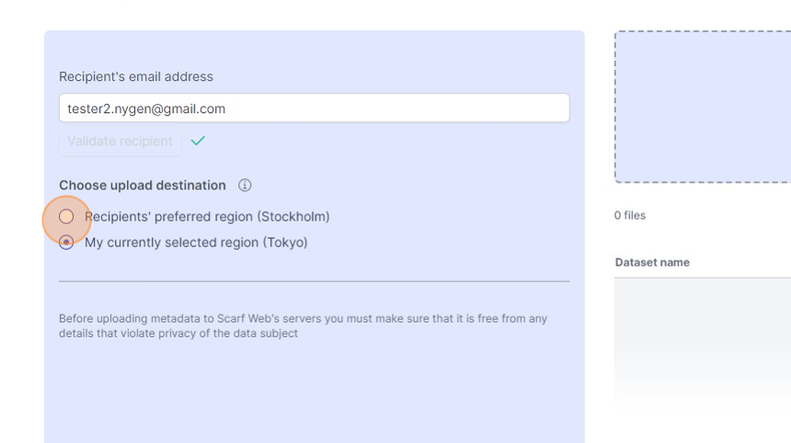Select the Stockholm preferred region radio button
The height and width of the screenshot is (443, 791).
tap(66, 217)
